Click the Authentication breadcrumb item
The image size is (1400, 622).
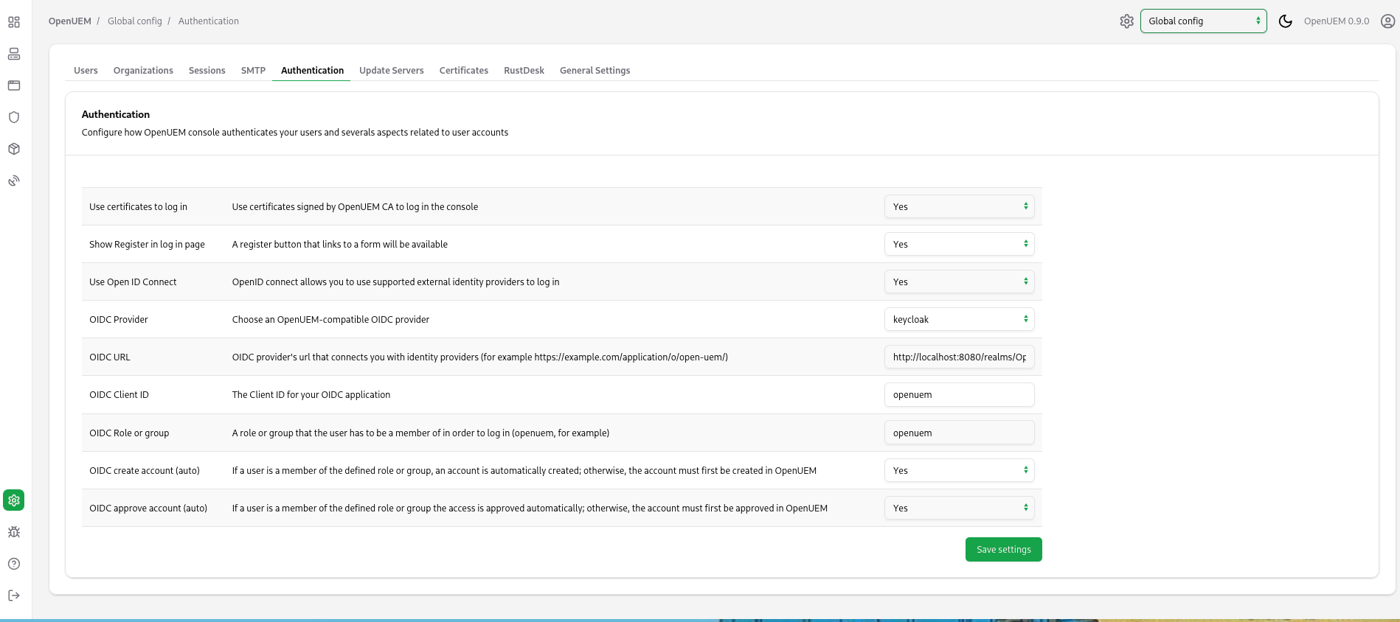(209, 21)
